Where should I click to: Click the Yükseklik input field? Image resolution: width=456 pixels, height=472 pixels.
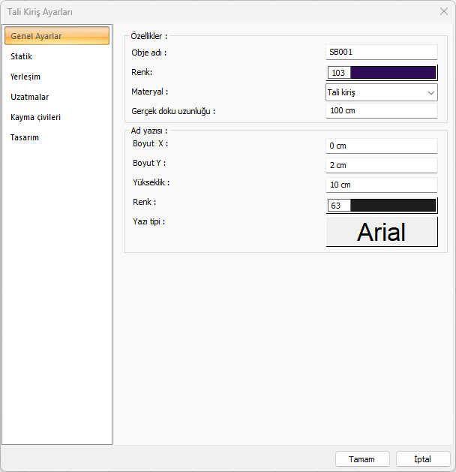(x=381, y=185)
